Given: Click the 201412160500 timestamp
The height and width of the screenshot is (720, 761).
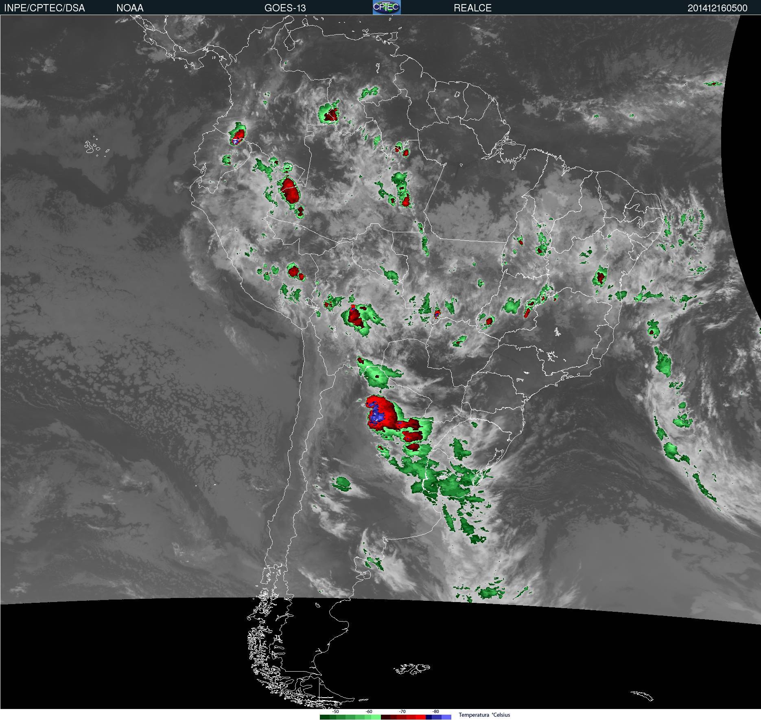Looking at the screenshot, I should click(x=717, y=8).
